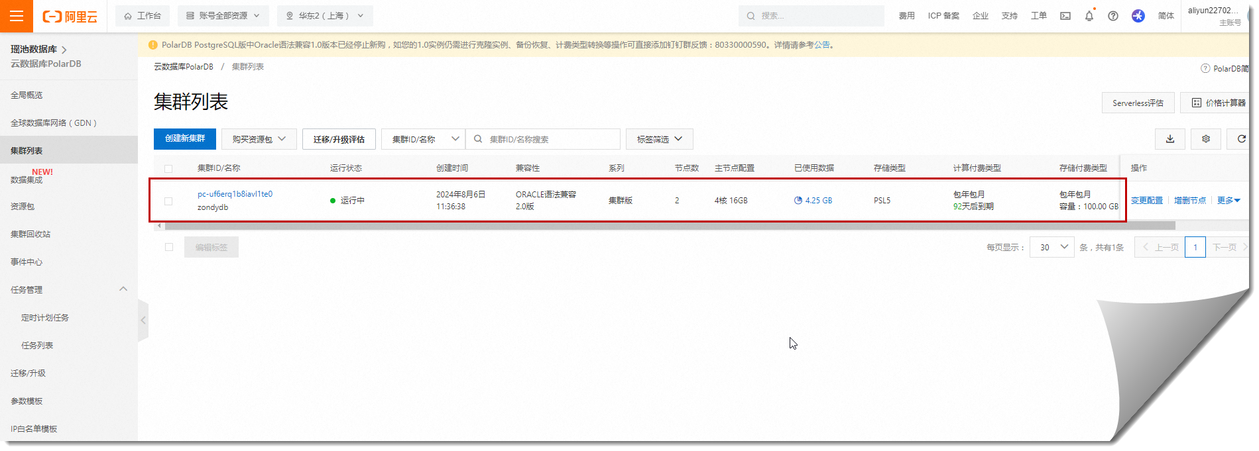Collapse the left sidebar panel

coord(143,320)
